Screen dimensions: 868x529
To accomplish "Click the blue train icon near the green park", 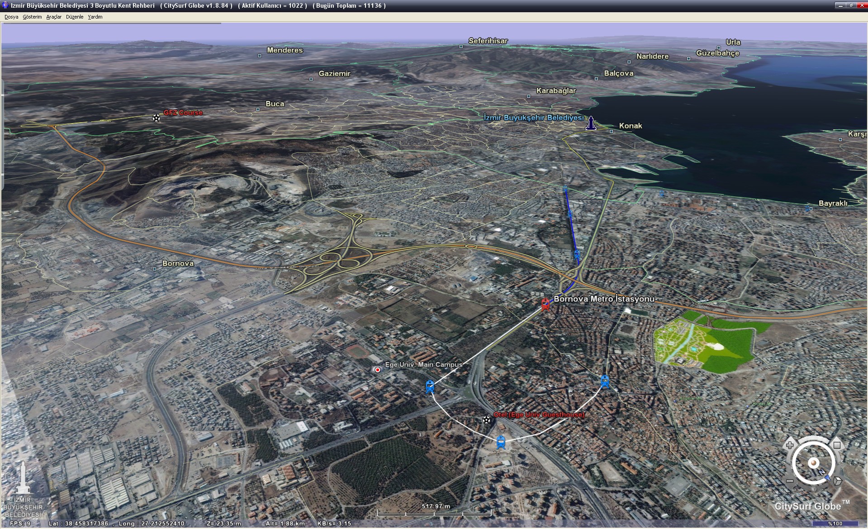I will point(605,381).
